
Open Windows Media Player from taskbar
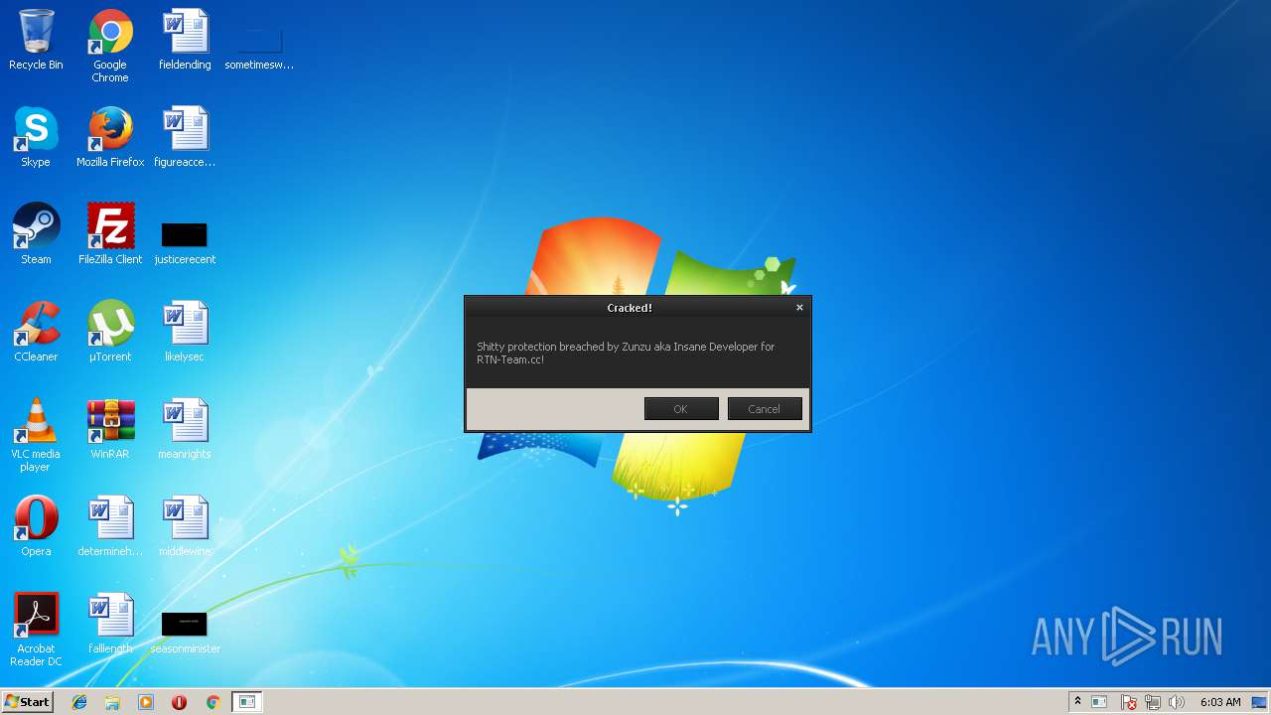[x=146, y=702]
